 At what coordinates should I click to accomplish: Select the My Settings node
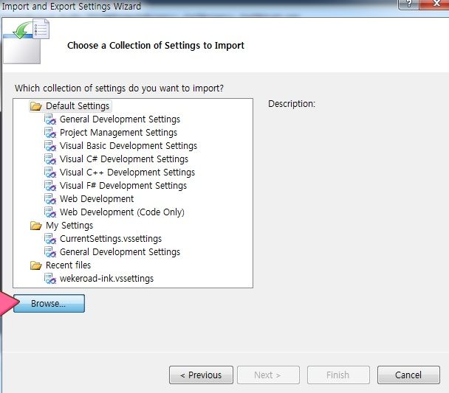pos(69,226)
